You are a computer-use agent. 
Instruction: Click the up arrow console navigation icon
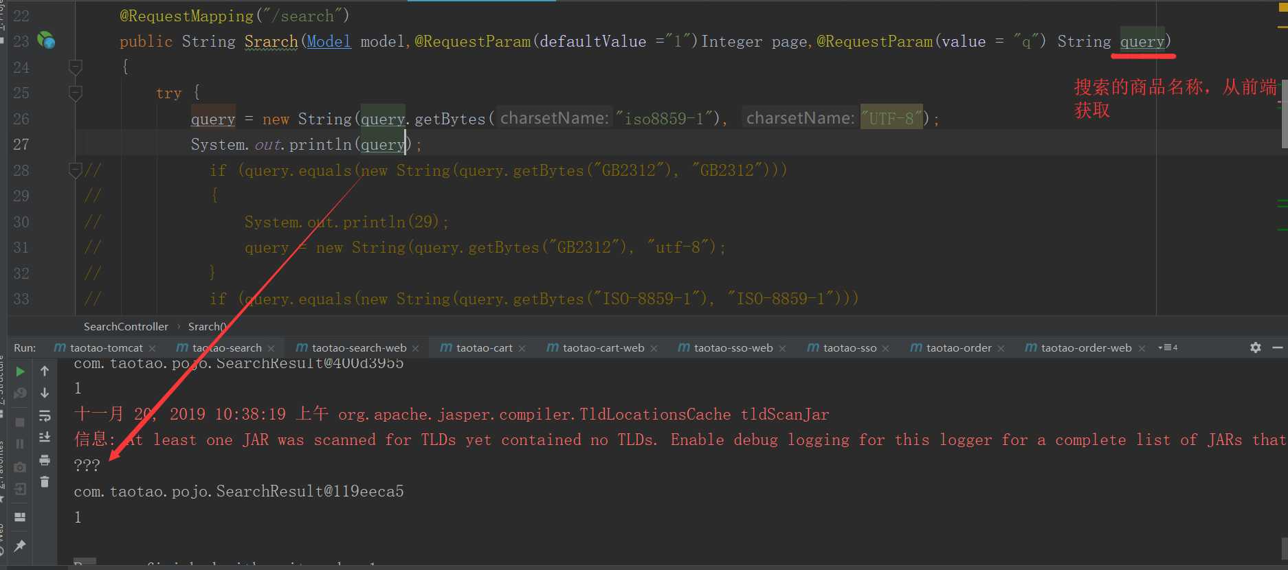tap(45, 371)
